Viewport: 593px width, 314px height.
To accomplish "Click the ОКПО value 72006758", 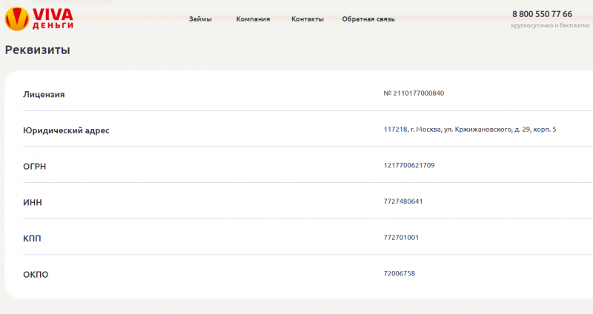I will pos(400,273).
